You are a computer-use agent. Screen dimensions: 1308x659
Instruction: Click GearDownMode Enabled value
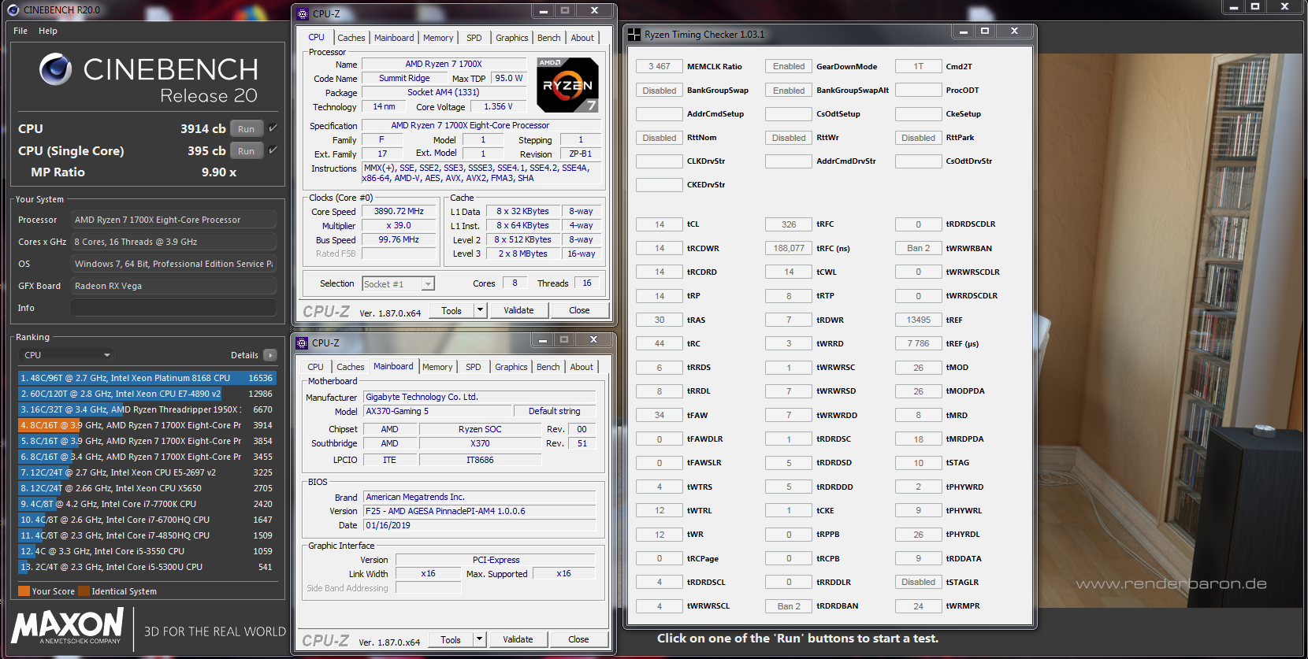pyautogui.click(x=789, y=66)
